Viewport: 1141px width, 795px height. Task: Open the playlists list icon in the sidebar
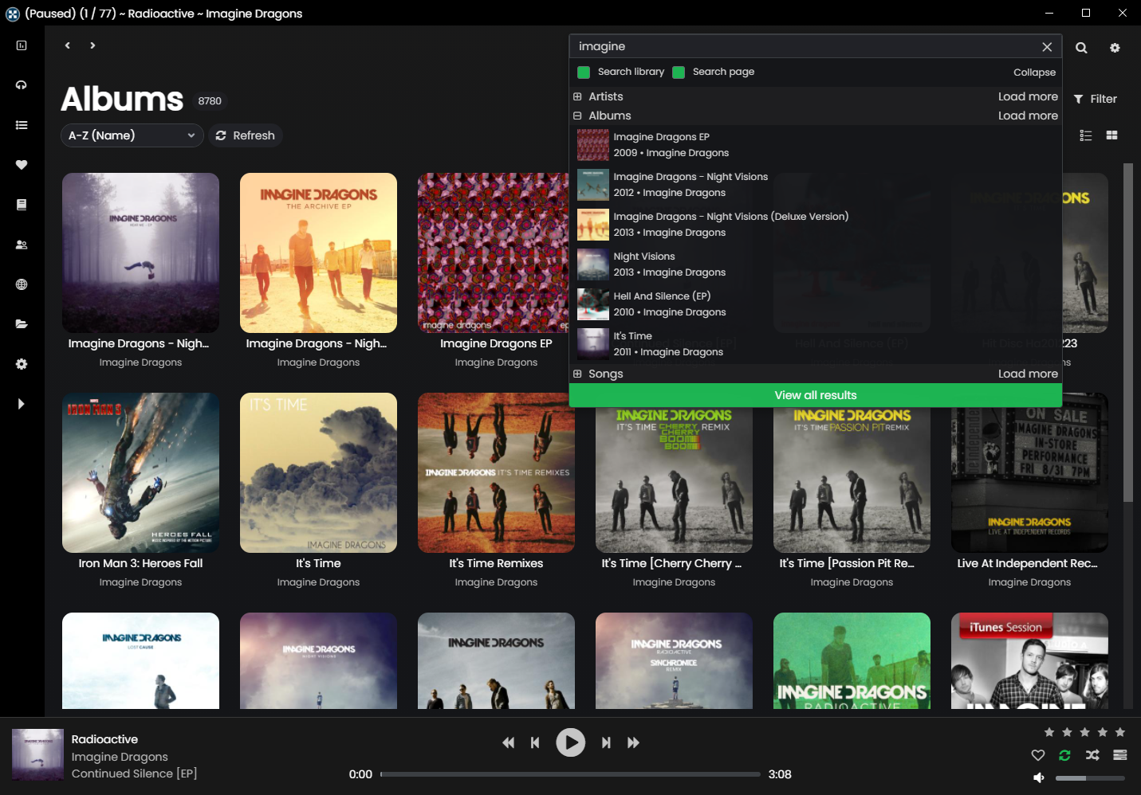(21, 124)
